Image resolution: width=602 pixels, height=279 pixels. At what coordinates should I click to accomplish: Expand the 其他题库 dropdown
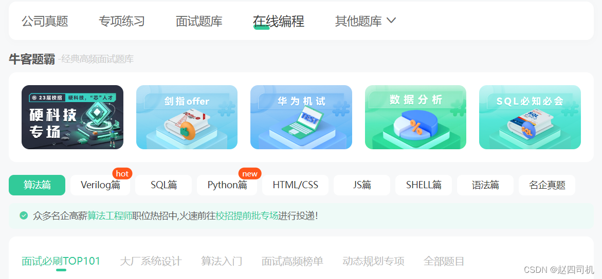pyautogui.click(x=365, y=21)
